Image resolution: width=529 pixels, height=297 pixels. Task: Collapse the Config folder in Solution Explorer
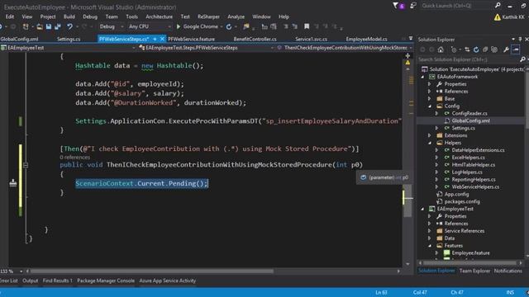point(430,106)
